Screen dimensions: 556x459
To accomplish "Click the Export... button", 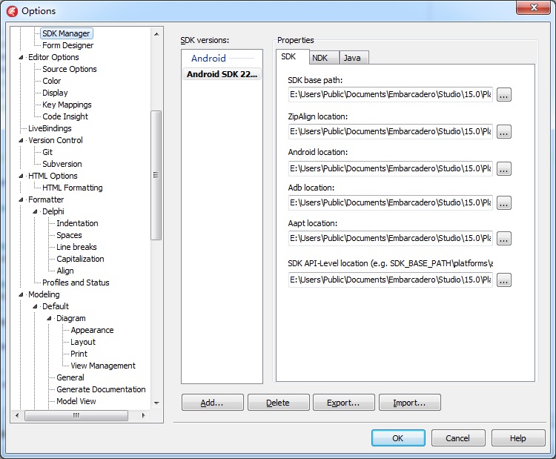I will tap(343, 403).
